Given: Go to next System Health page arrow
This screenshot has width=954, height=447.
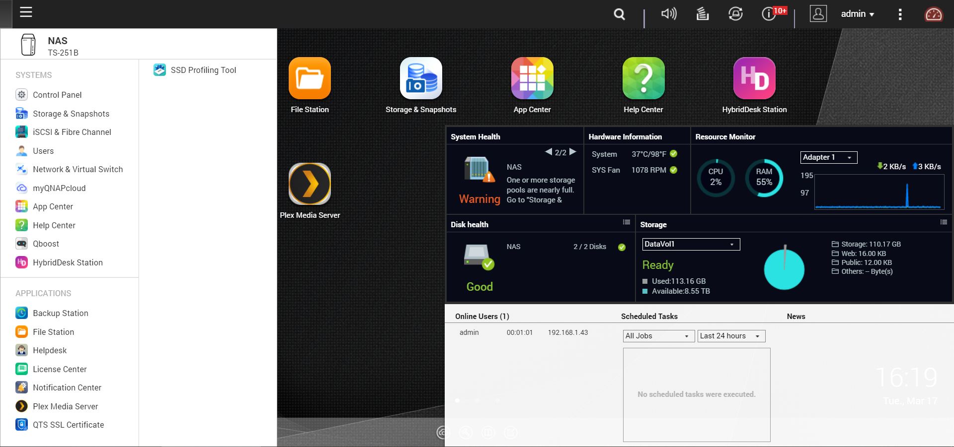Looking at the screenshot, I should coord(573,152).
